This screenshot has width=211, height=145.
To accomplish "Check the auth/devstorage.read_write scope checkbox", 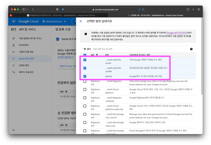I will tap(85, 131).
